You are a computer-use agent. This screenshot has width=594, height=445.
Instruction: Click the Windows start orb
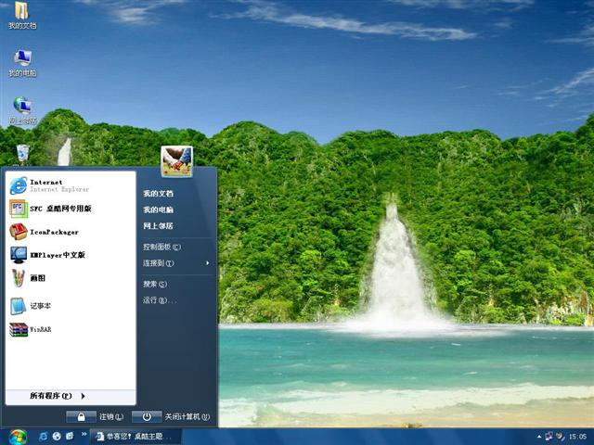click(x=18, y=437)
